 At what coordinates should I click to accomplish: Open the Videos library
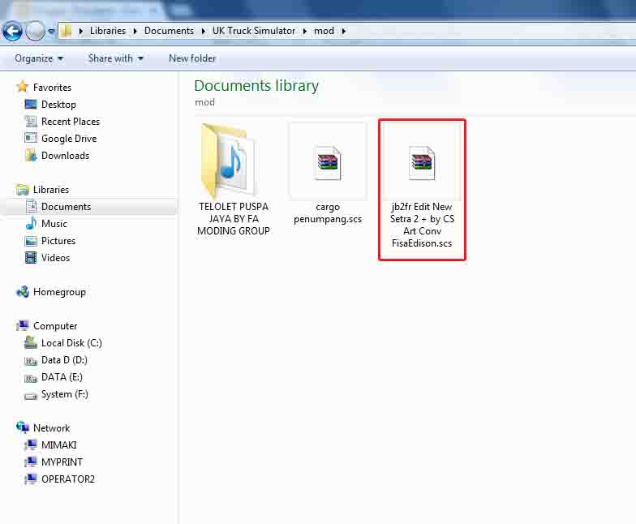pos(55,258)
